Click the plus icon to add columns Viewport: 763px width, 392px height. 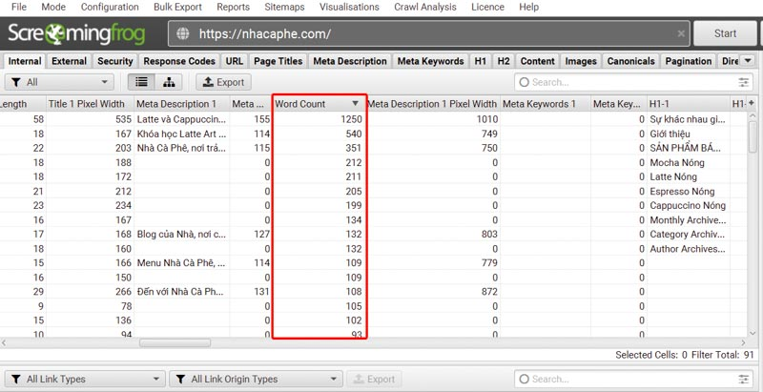(x=751, y=103)
